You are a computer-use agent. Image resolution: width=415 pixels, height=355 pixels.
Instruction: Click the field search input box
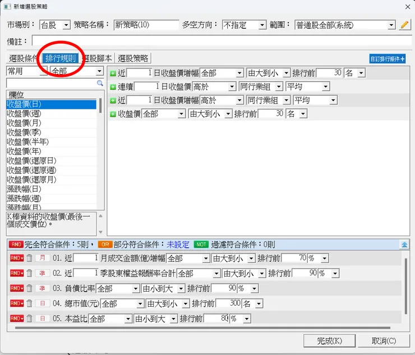[x=52, y=83]
